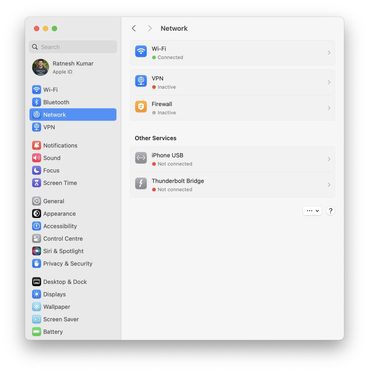Select Desktop & Dock label in sidebar
Viewport: 369px width, 373px height.
pos(65,282)
